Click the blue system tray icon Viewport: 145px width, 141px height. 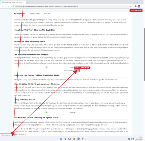(x=129, y=139)
